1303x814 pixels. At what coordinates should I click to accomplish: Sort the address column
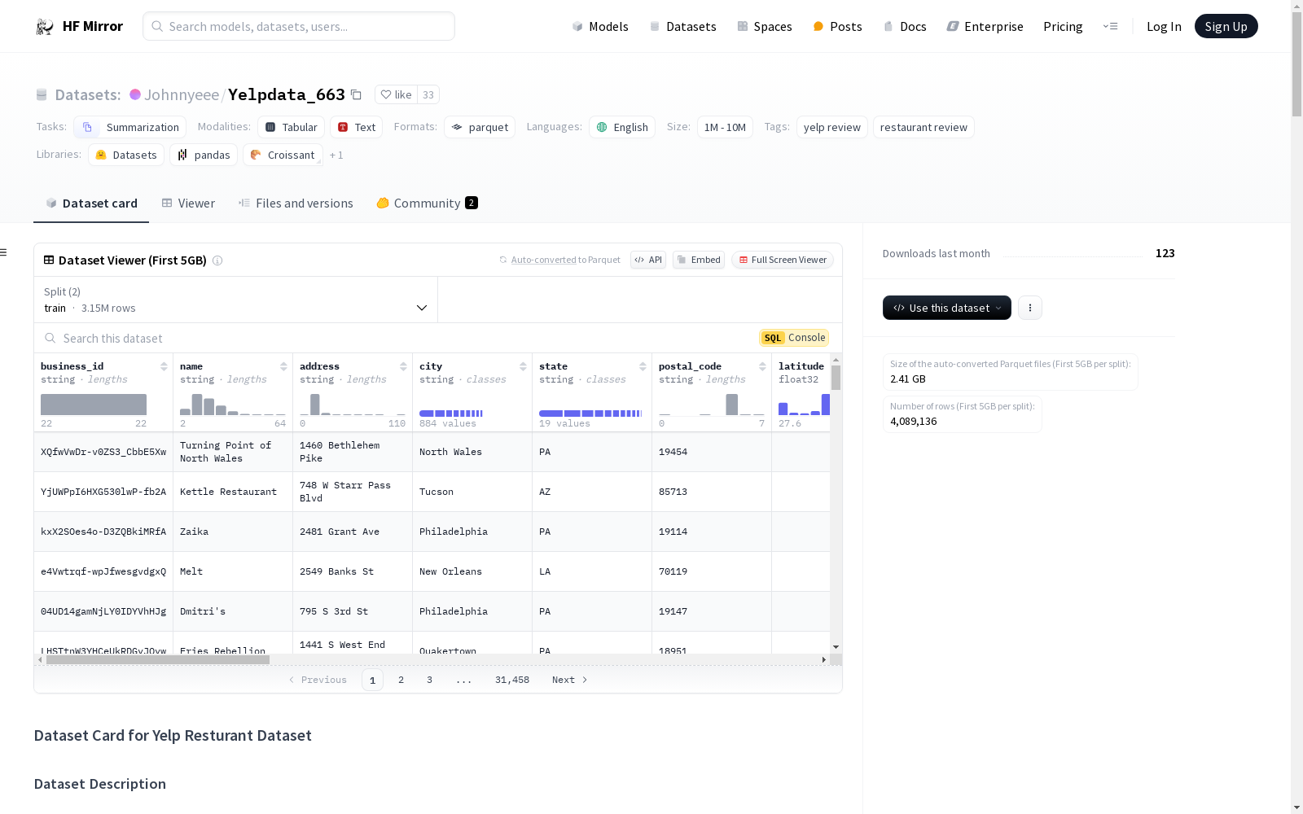click(403, 366)
